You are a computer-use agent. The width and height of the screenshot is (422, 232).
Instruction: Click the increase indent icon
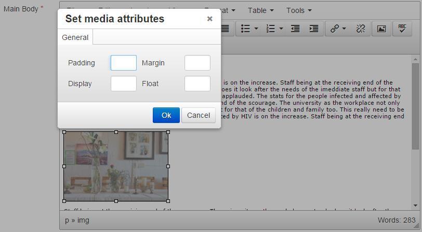(x=314, y=29)
